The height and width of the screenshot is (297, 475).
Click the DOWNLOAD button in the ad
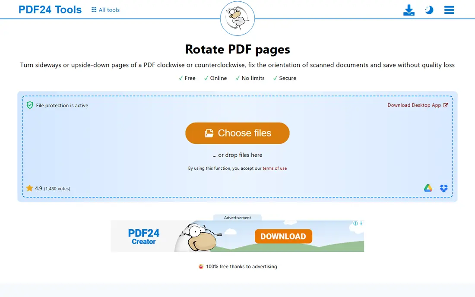(283, 237)
